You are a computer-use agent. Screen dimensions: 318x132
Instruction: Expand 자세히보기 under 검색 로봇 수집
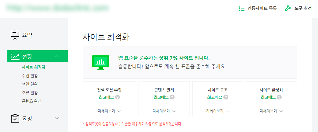(x=108, y=111)
